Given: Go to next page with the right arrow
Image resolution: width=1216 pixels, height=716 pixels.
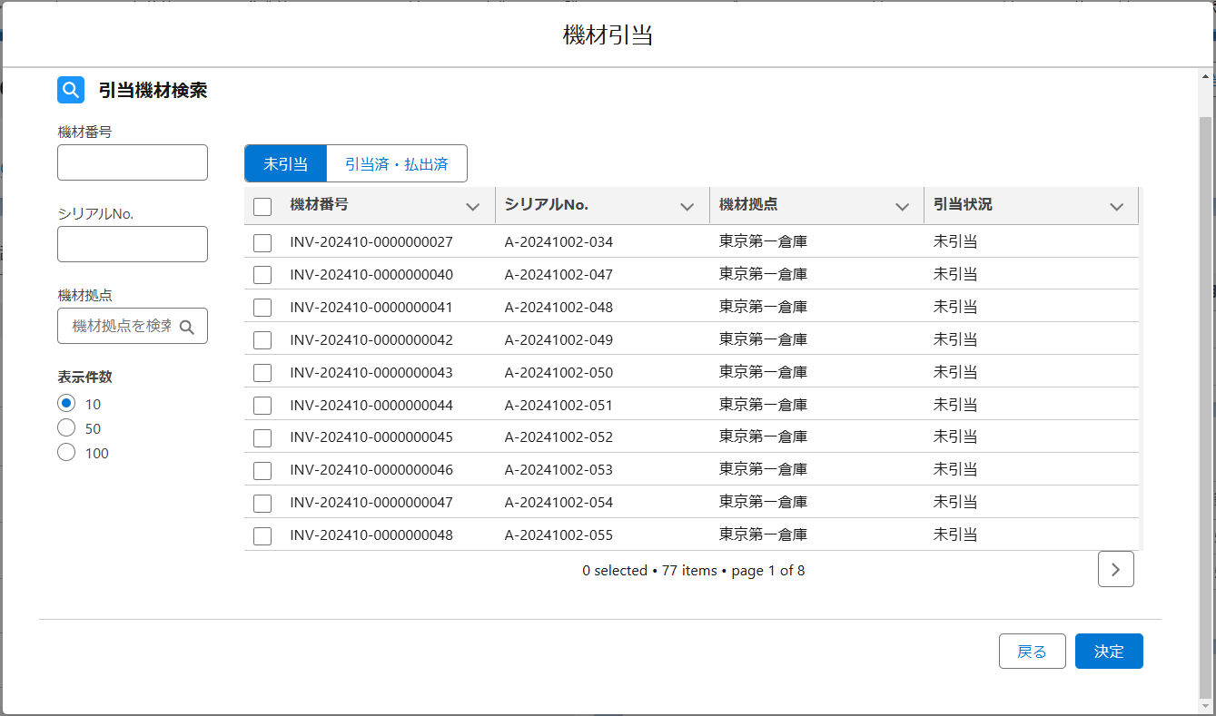Looking at the screenshot, I should 1115,569.
